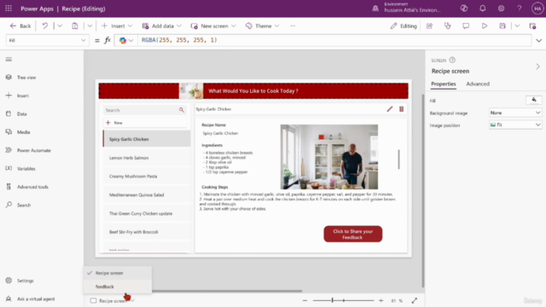The height and width of the screenshot is (307, 546).
Task: Open the Insert menu in toolbar
Action: (x=117, y=26)
